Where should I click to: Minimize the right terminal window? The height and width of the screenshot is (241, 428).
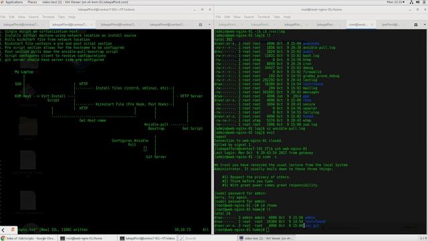pyautogui.click(x=410, y=9)
